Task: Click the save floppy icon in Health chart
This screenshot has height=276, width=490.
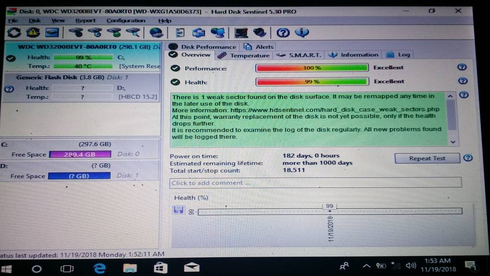Action: coord(178,210)
